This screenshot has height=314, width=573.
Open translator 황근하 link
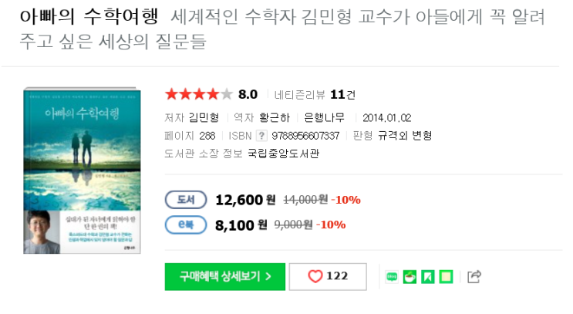275,118
